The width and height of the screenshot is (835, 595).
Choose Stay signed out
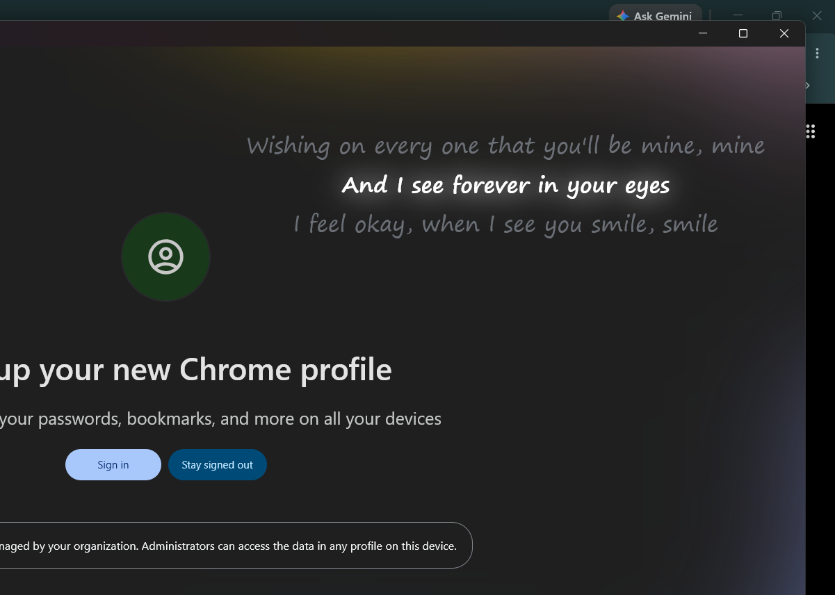[x=218, y=465]
